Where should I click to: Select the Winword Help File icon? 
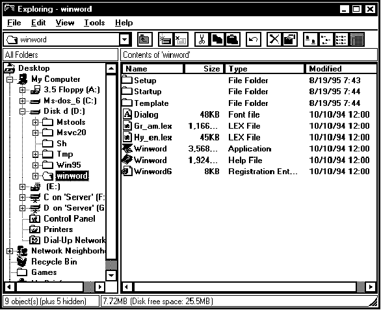(x=127, y=160)
